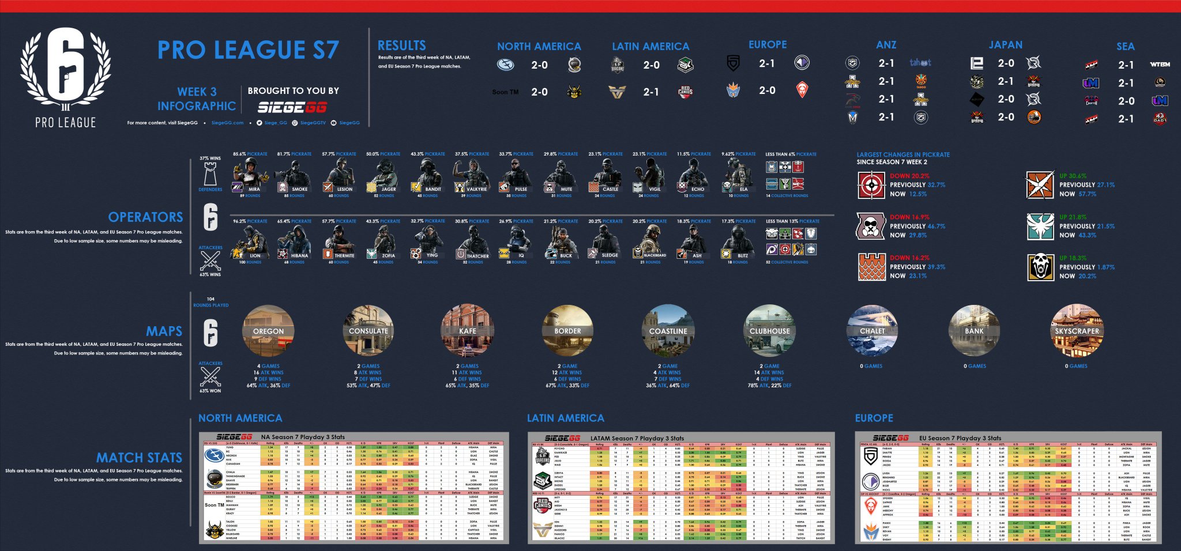Open the Echo operator portrait
The height and width of the screenshot is (551, 1181).
pyautogui.click(x=694, y=175)
